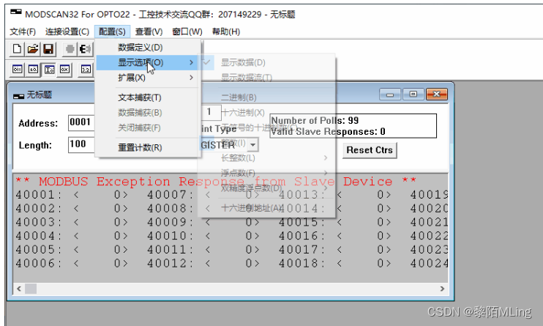543x326 pixels.
Task: Click the MODSCAN32 app icon in title bar
Action: pos(16,12)
